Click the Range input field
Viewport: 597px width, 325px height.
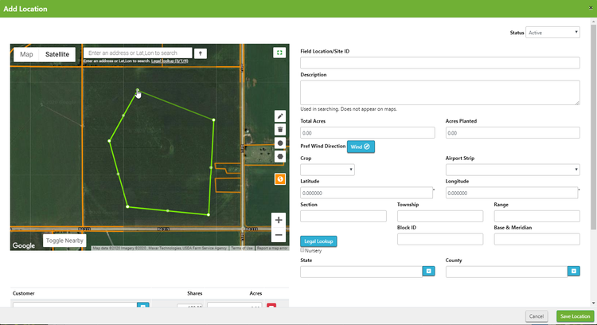537,216
